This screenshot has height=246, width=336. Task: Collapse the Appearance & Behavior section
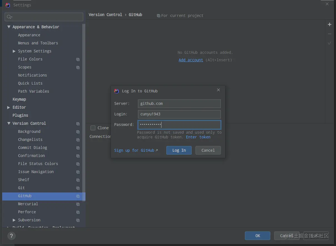(9, 27)
